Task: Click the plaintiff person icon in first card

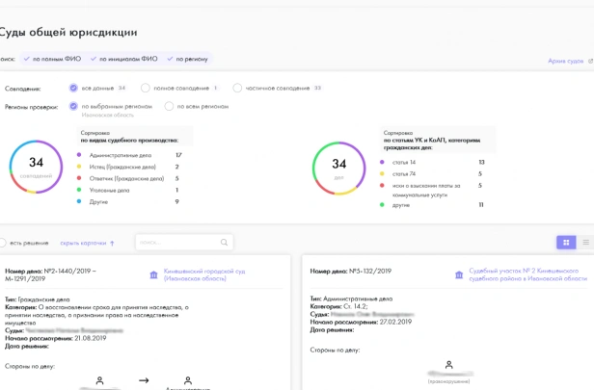Action: 99,380
